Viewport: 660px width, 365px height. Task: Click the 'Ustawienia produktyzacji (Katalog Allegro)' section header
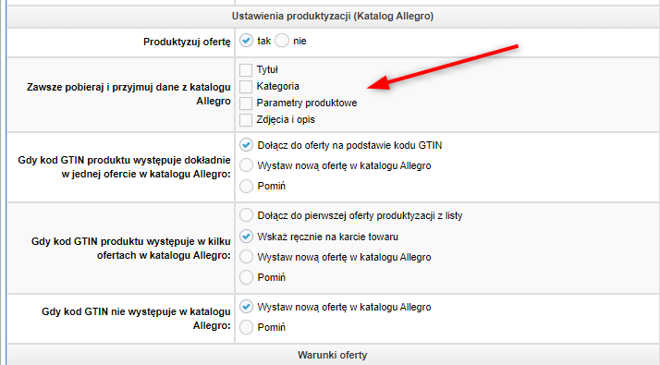coord(333,17)
